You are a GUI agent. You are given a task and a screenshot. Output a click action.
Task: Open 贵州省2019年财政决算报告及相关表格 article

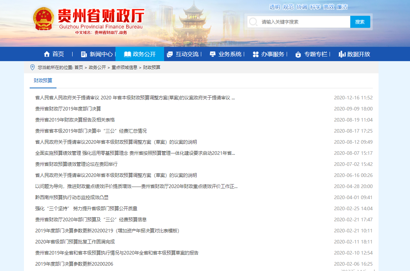pos(75,120)
